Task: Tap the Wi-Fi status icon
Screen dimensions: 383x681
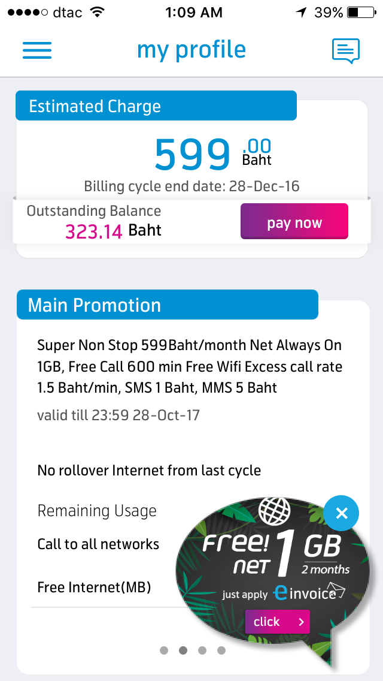Action: (96, 12)
